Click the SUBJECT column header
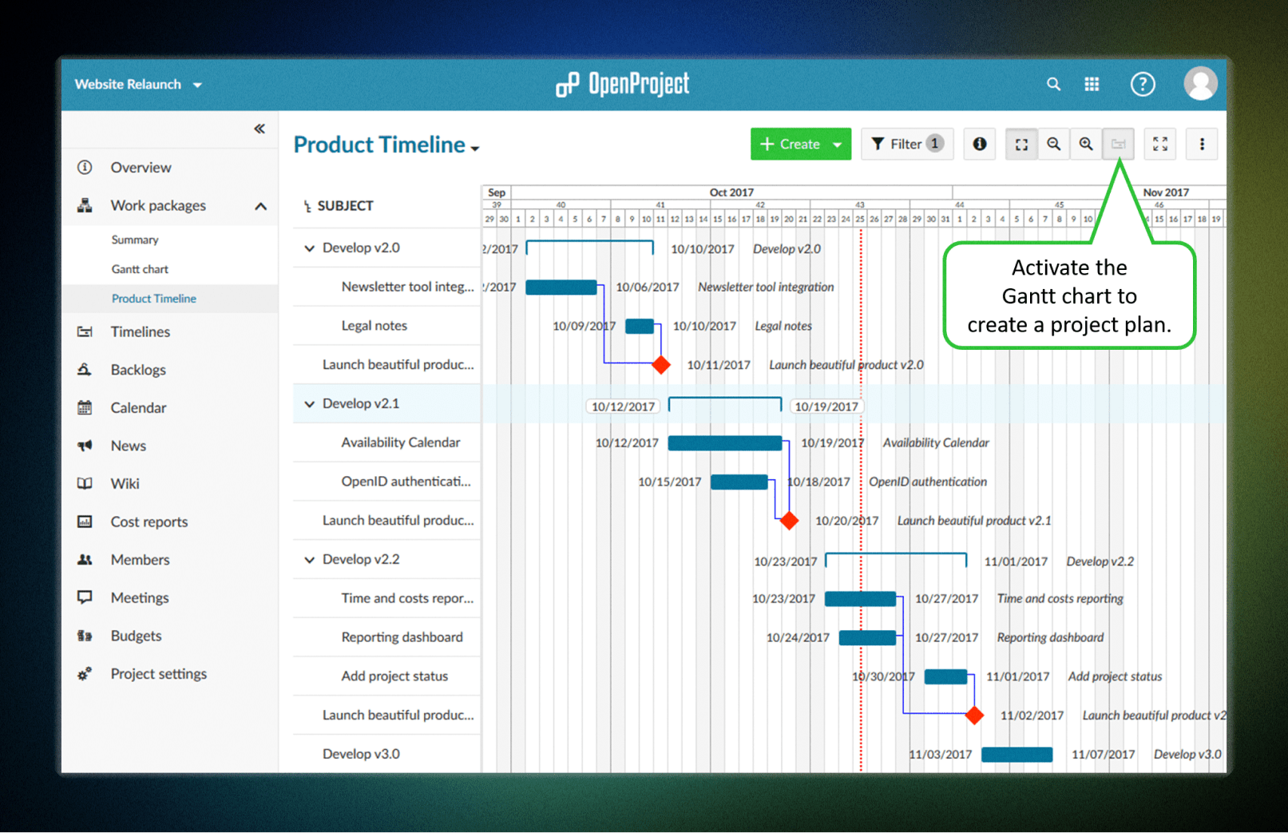This screenshot has height=833, width=1288. pos(345,206)
